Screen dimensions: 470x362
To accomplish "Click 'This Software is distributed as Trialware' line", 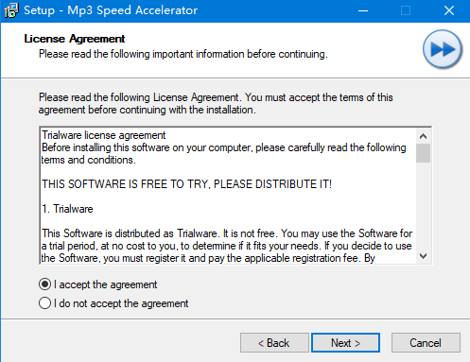I will pyautogui.click(x=227, y=233).
